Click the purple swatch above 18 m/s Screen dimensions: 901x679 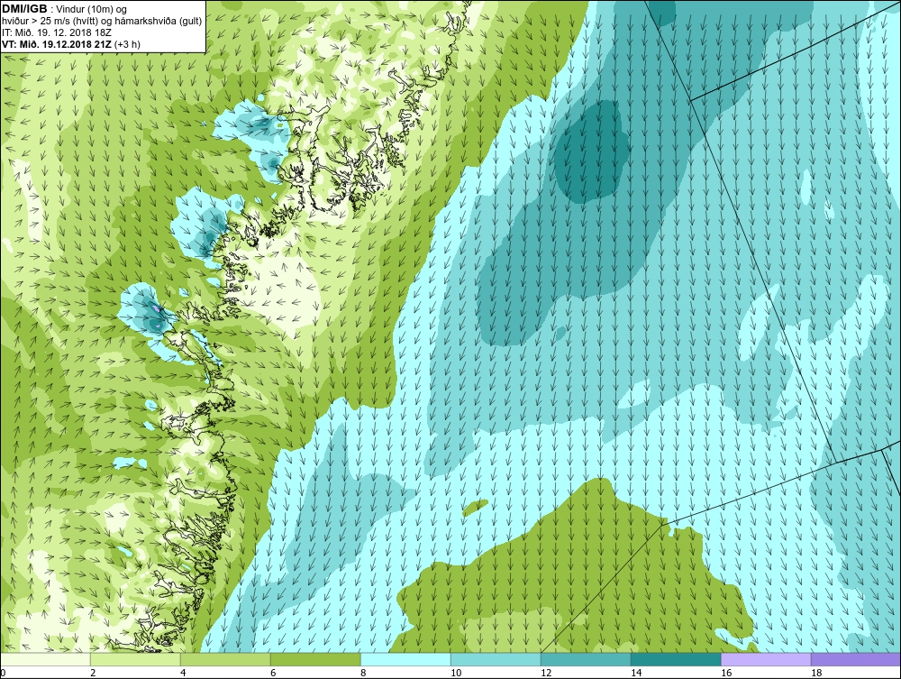pos(856,659)
